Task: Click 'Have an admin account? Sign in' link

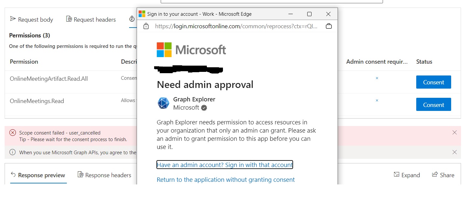Action: [225, 165]
